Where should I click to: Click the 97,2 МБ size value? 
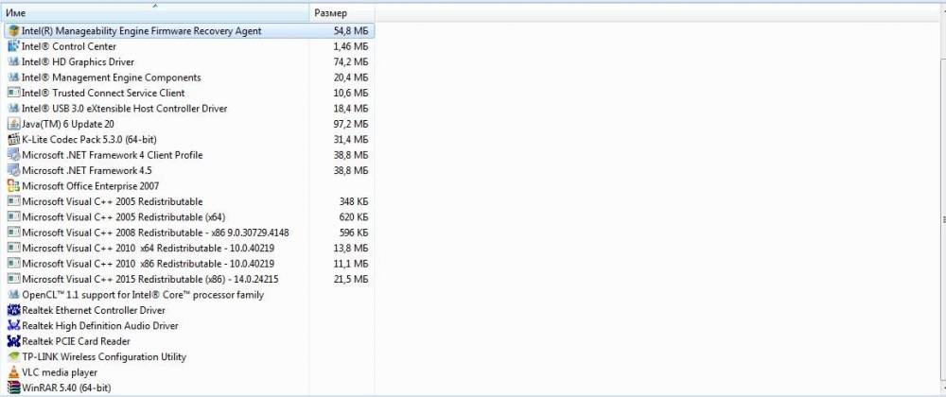351,124
